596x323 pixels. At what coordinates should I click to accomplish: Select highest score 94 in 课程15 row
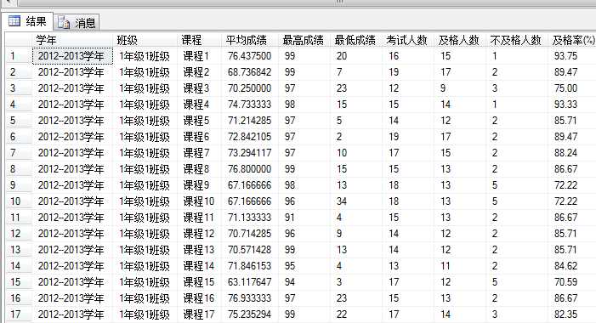tap(304, 282)
